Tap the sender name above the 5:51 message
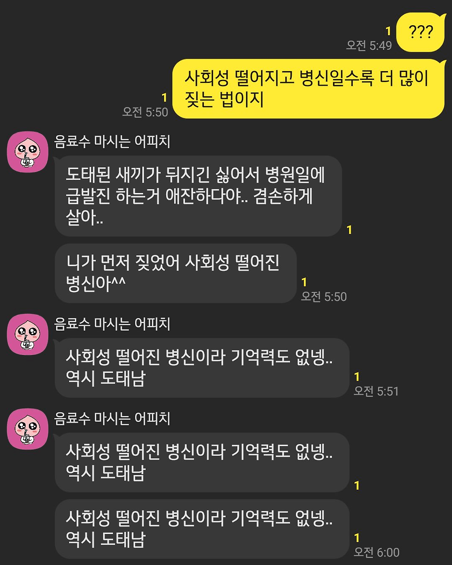This screenshot has width=452, height=565. 112,324
